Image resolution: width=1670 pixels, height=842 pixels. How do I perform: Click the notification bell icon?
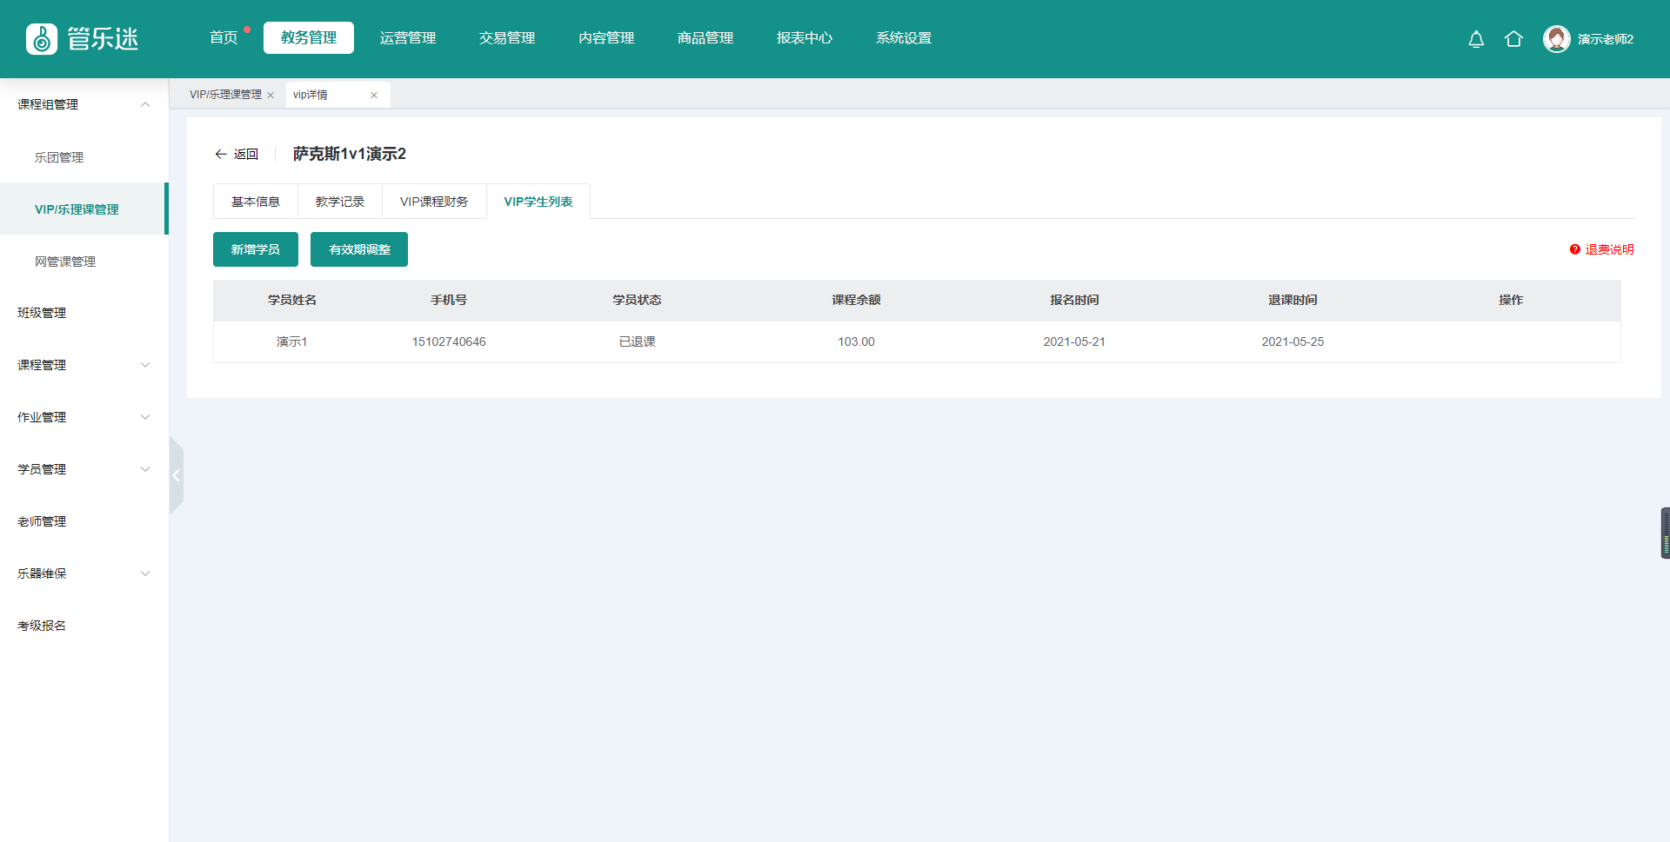pos(1476,39)
